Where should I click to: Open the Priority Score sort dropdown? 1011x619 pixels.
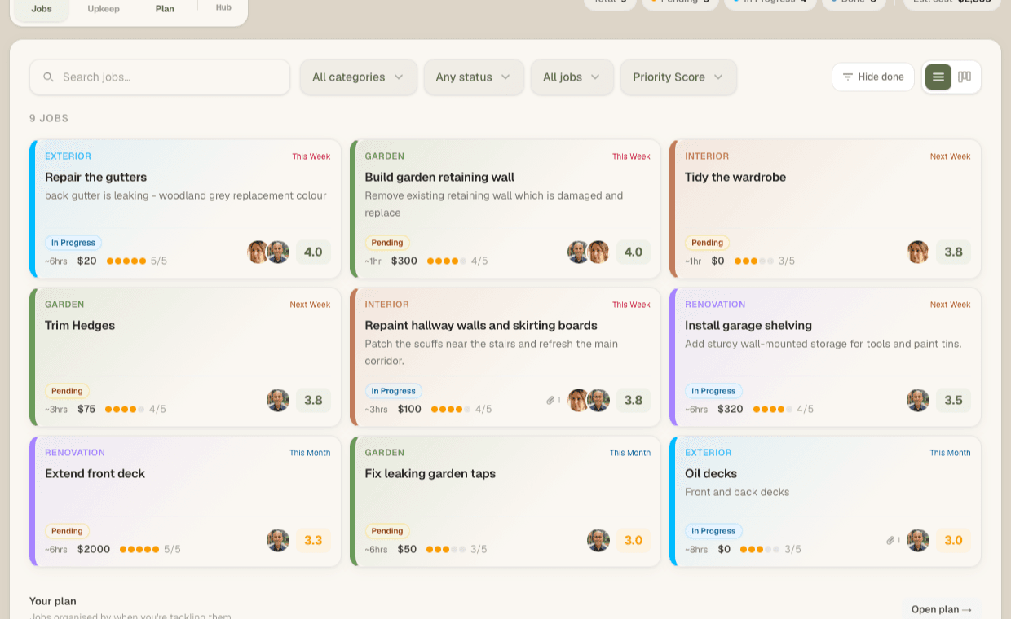tap(678, 77)
